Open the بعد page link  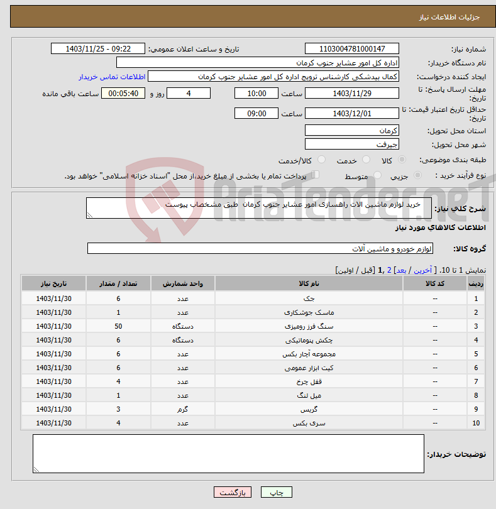(401, 270)
